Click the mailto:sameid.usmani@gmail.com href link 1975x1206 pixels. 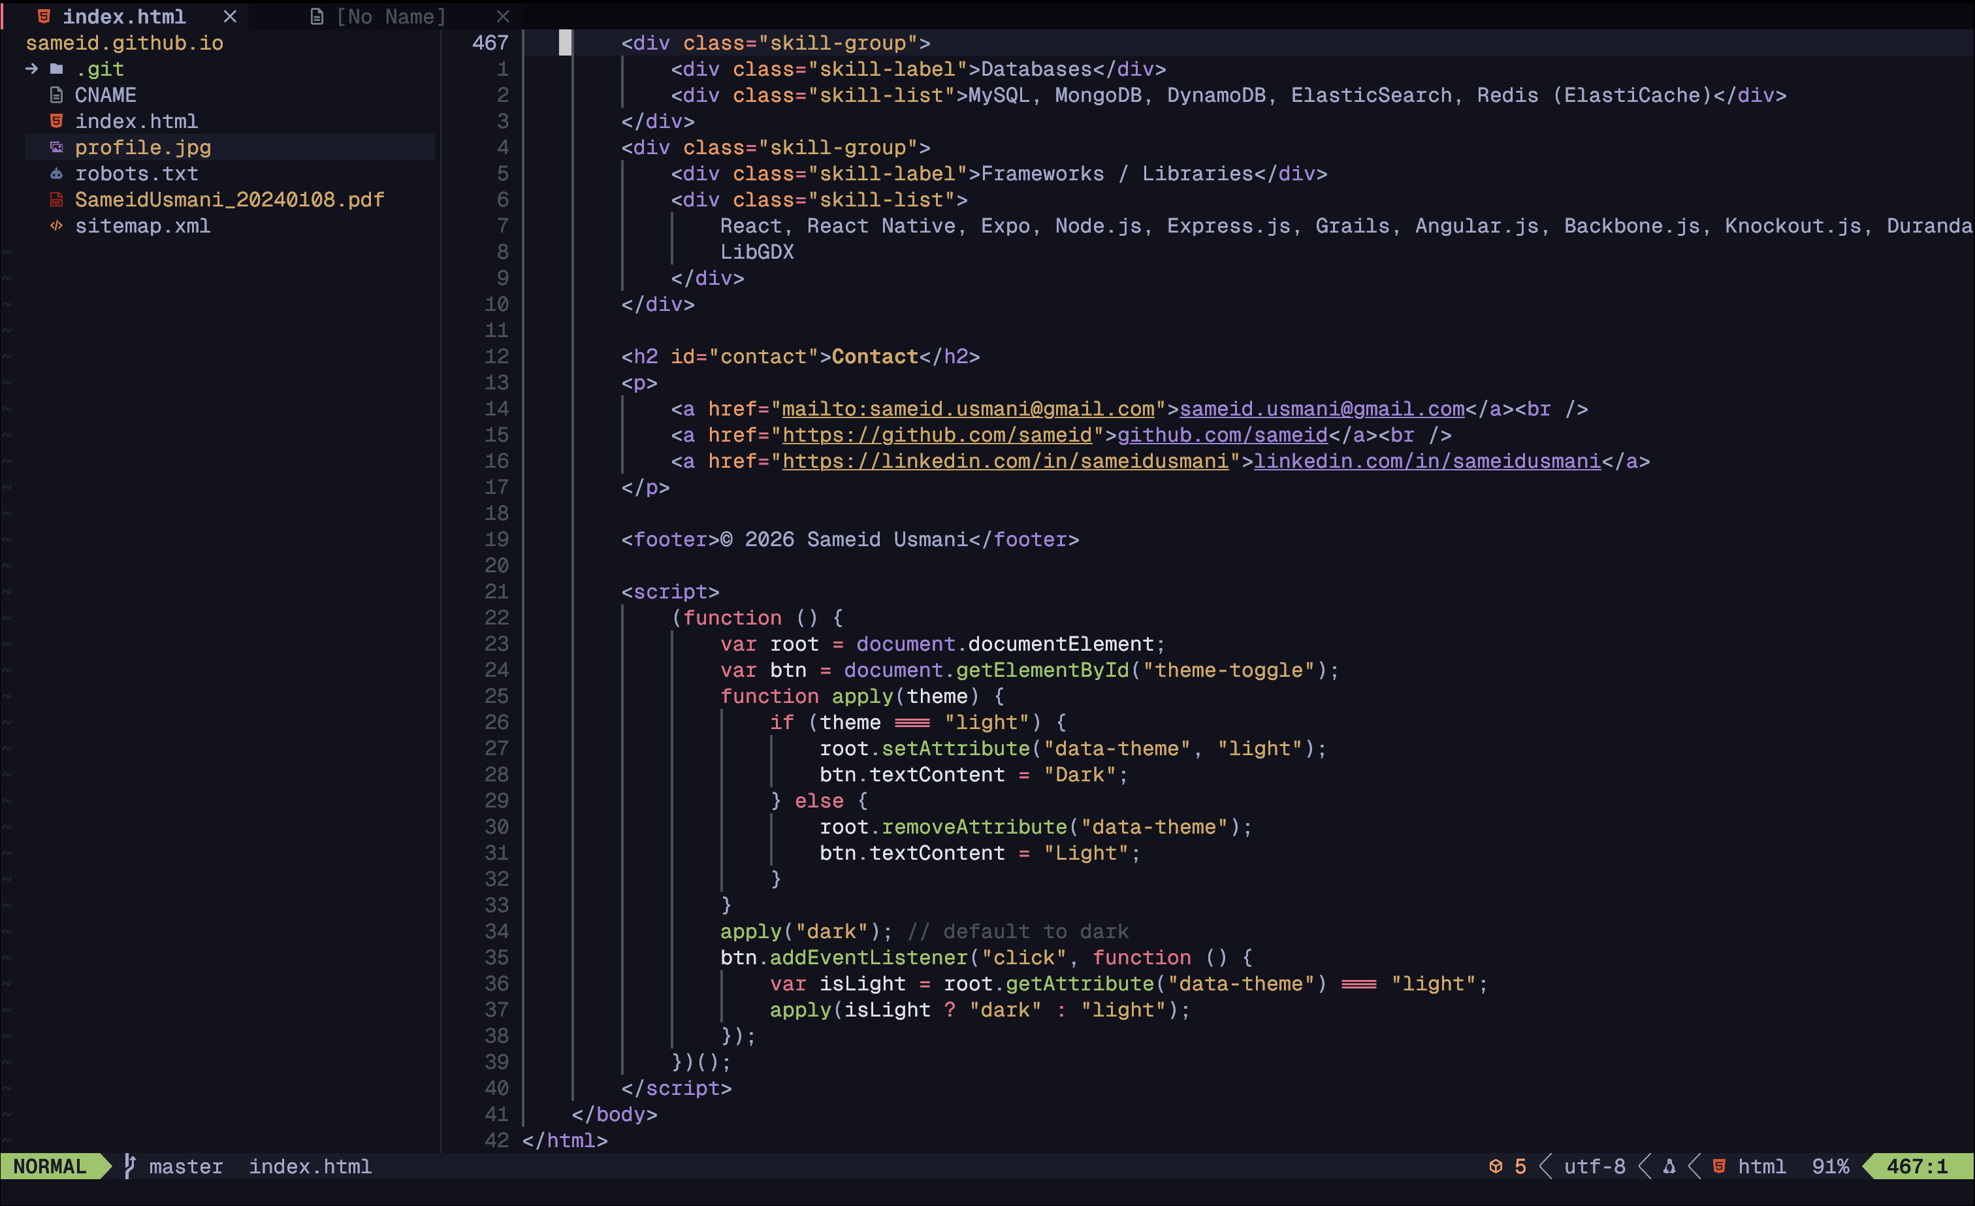(x=969, y=409)
